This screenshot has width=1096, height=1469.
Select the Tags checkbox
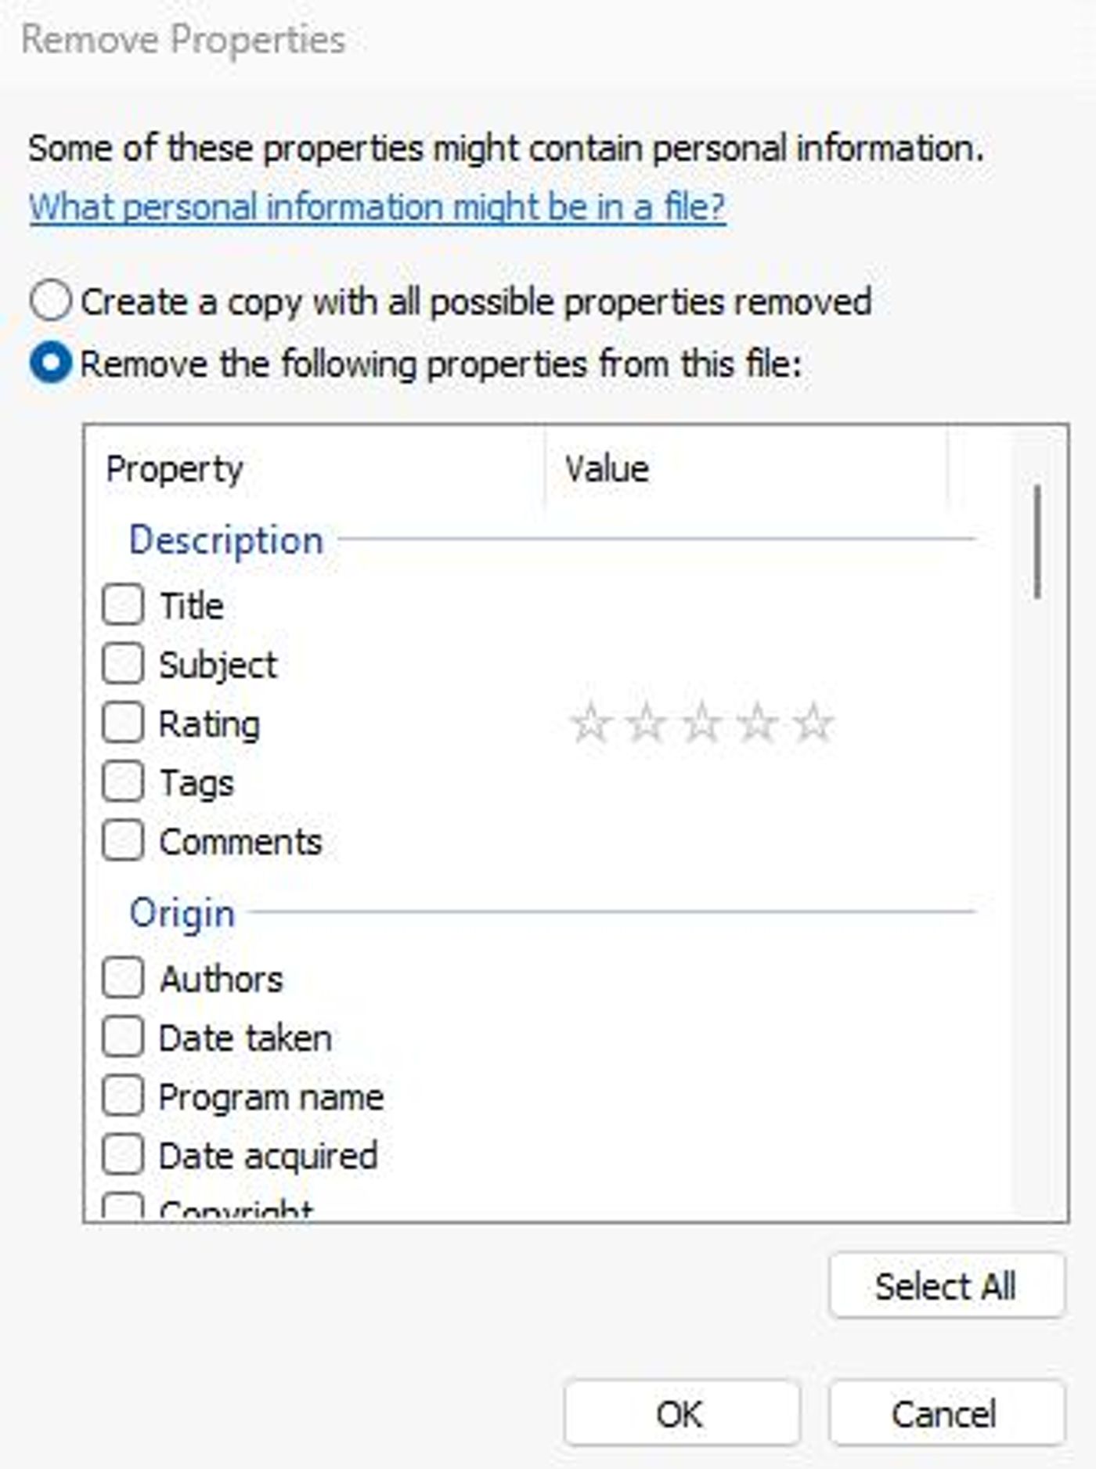click(123, 781)
